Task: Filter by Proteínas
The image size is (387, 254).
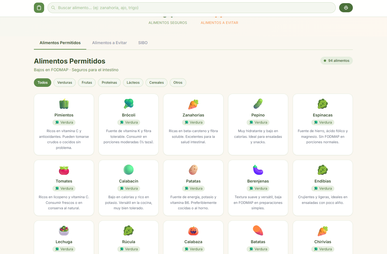Action: pos(109,83)
